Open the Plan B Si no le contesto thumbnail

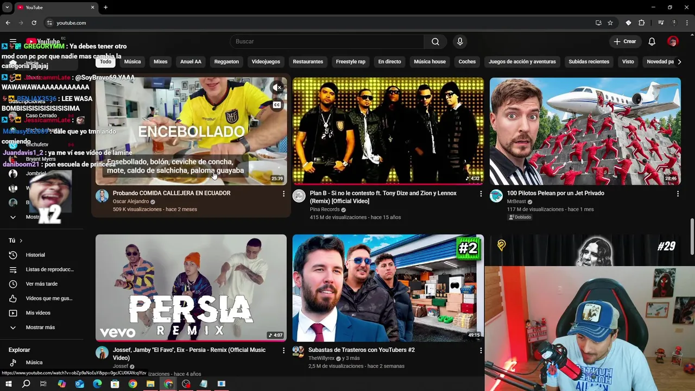coord(388,131)
